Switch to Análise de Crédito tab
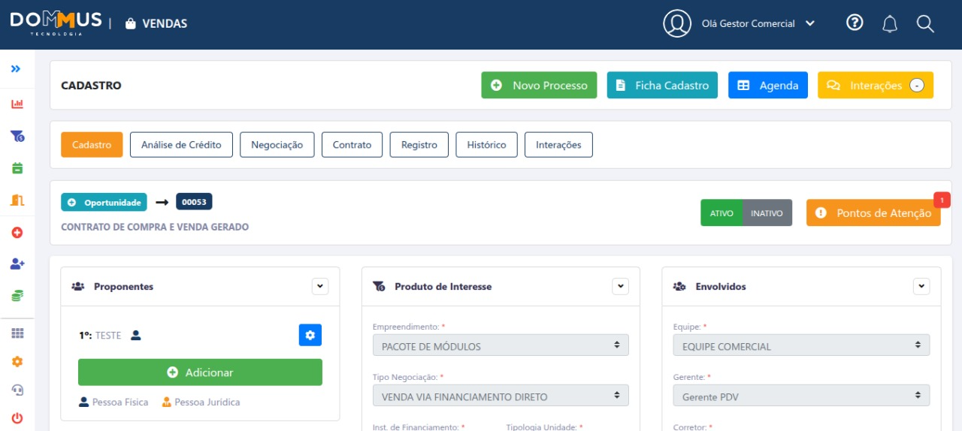962x431 pixels. click(x=181, y=145)
